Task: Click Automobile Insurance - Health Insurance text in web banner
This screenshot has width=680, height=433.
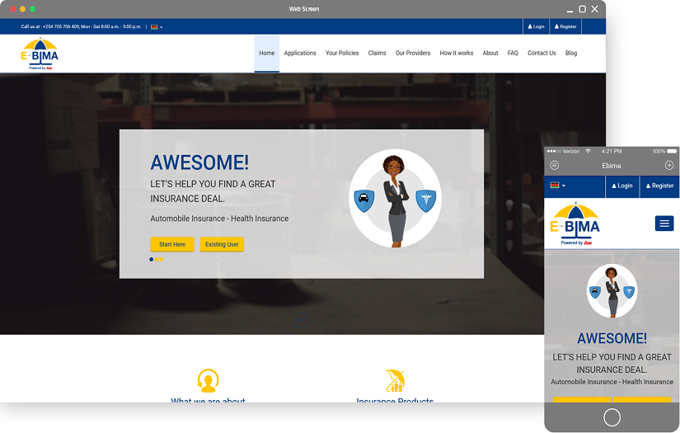Action: (219, 219)
